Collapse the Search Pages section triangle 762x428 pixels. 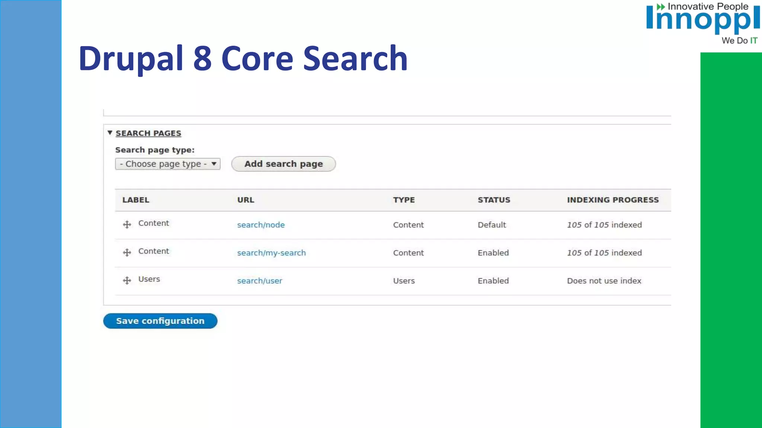[x=110, y=133]
